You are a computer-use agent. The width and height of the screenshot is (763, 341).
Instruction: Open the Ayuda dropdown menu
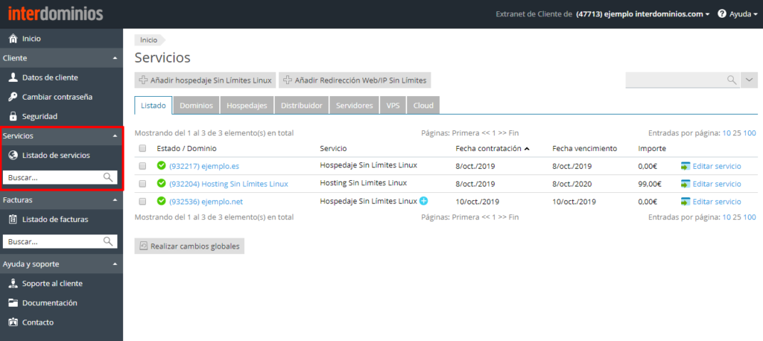click(x=738, y=14)
